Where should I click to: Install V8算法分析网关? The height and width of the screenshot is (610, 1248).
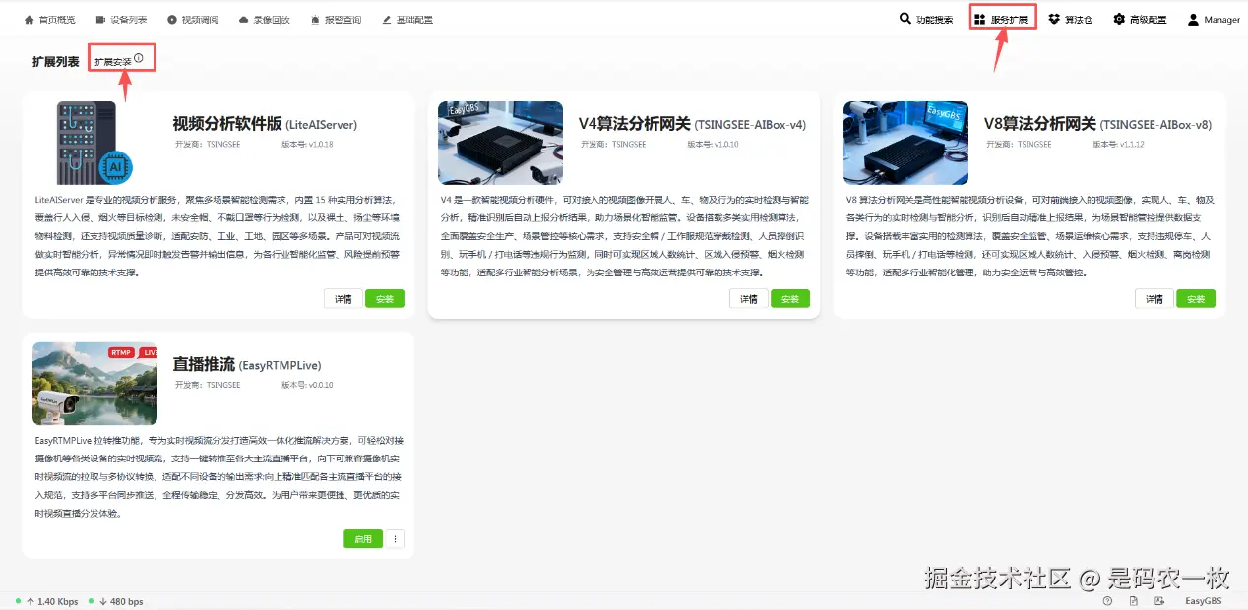click(1196, 299)
